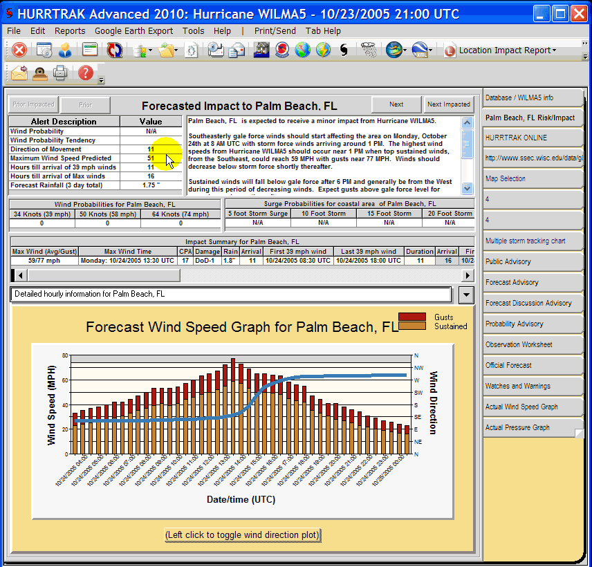The image size is (592, 567).
Task: Click the red hurricane emblem icon
Action: click(282, 50)
